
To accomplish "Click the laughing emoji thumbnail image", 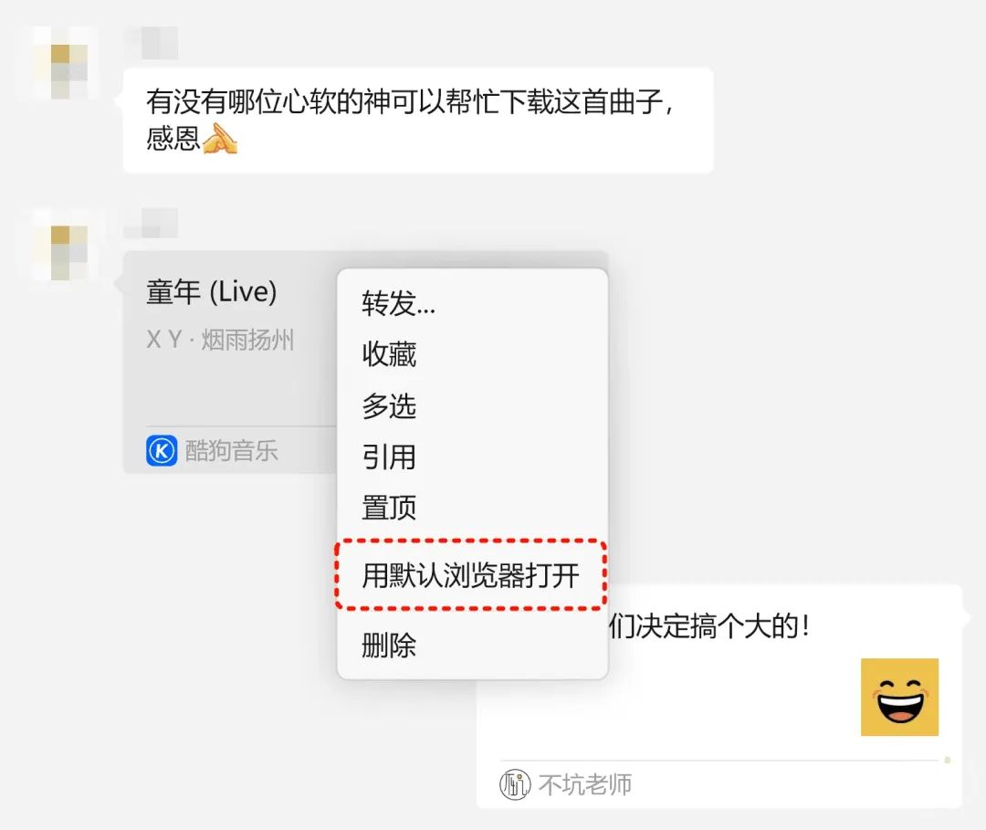I will [899, 697].
